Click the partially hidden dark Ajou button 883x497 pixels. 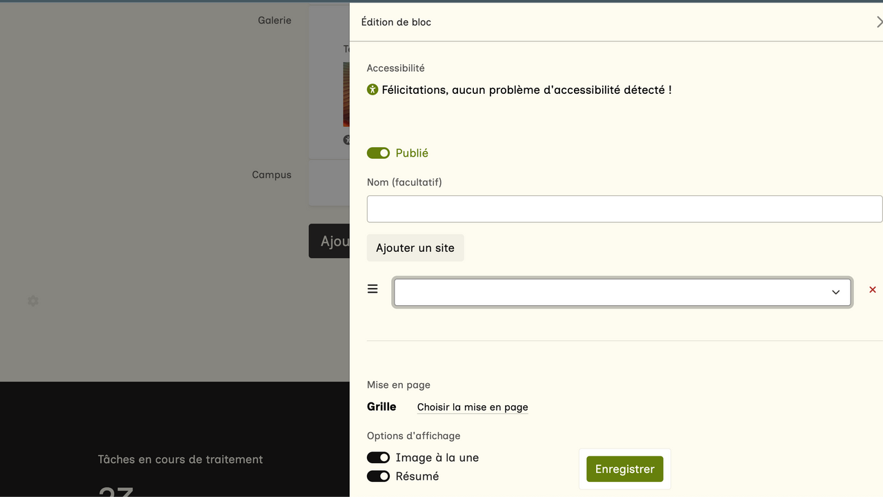click(330, 242)
